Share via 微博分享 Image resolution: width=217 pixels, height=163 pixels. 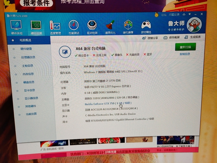point(150,38)
